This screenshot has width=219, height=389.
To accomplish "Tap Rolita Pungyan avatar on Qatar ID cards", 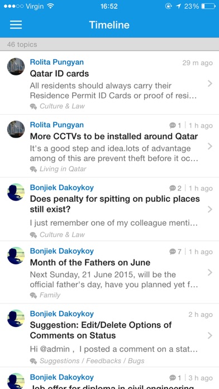I will tap(16, 67).
